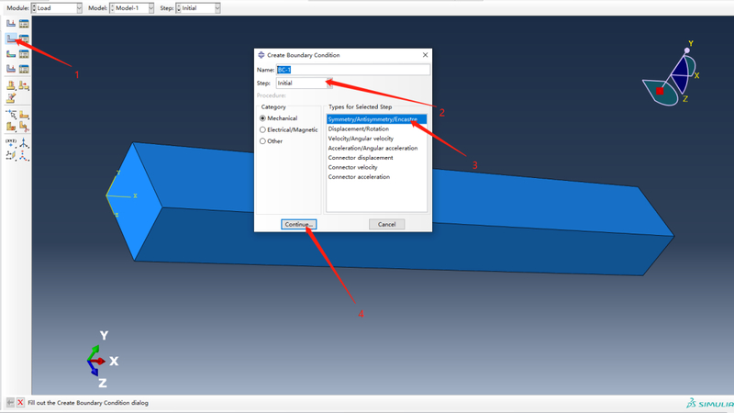The width and height of the screenshot is (734, 413).
Task: Select the Partition Cell tool
Action: [11, 127]
